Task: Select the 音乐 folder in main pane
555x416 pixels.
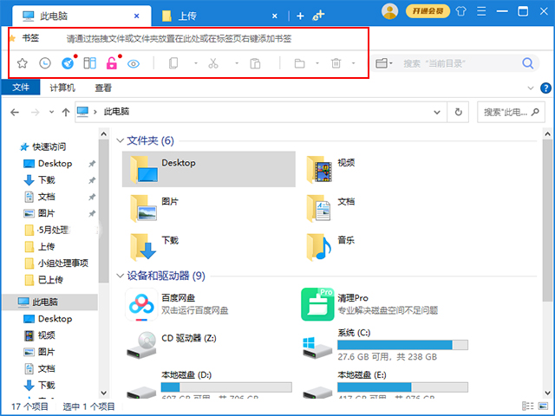Action: 331,247
